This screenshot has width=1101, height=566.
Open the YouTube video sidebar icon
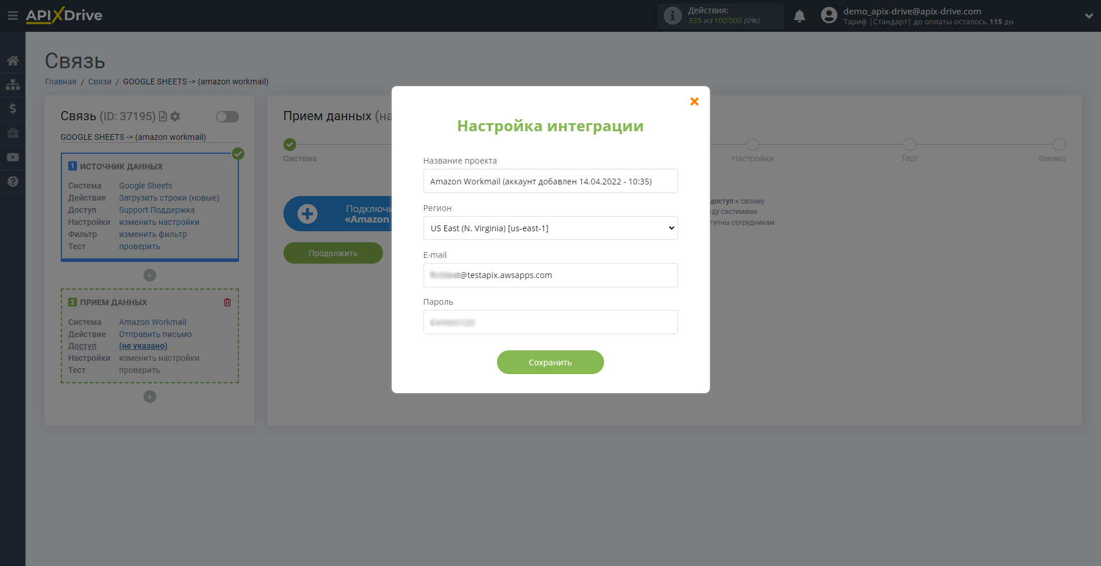[13, 157]
